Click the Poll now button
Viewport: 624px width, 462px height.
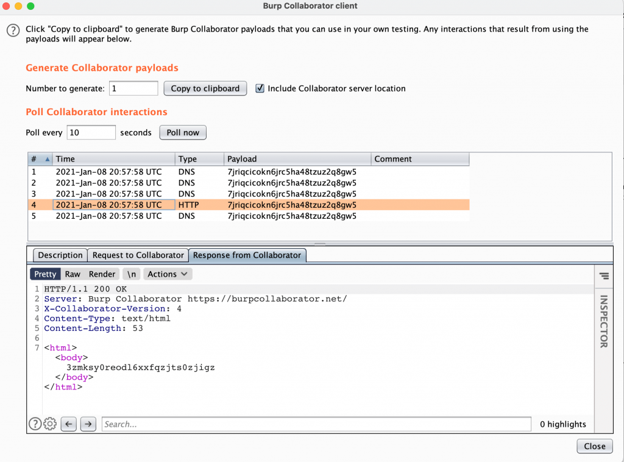click(x=183, y=132)
